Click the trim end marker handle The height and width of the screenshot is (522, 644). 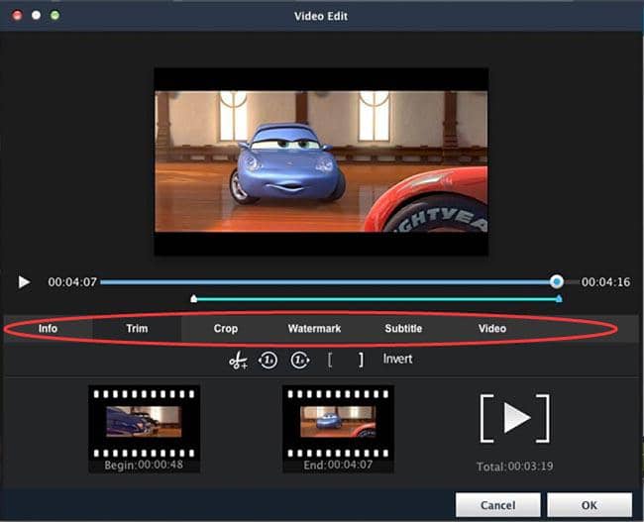[559, 298]
